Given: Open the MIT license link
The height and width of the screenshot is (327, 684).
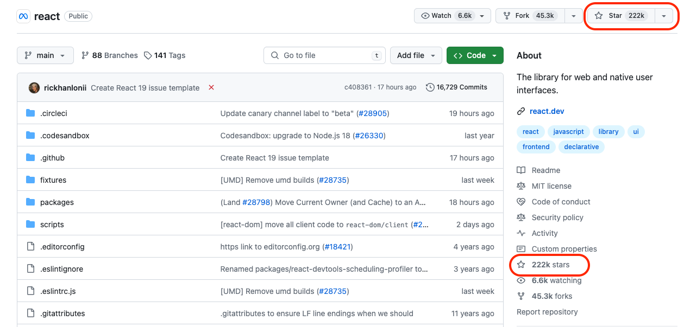Looking at the screenshot, I should pos(551,186).
